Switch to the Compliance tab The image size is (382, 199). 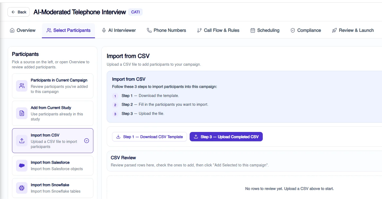[x=306, y=30]
